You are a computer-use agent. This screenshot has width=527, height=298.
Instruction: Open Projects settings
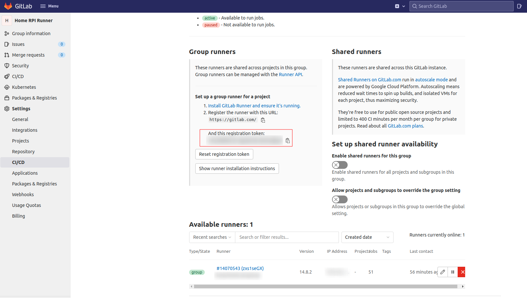pos(21,141)
